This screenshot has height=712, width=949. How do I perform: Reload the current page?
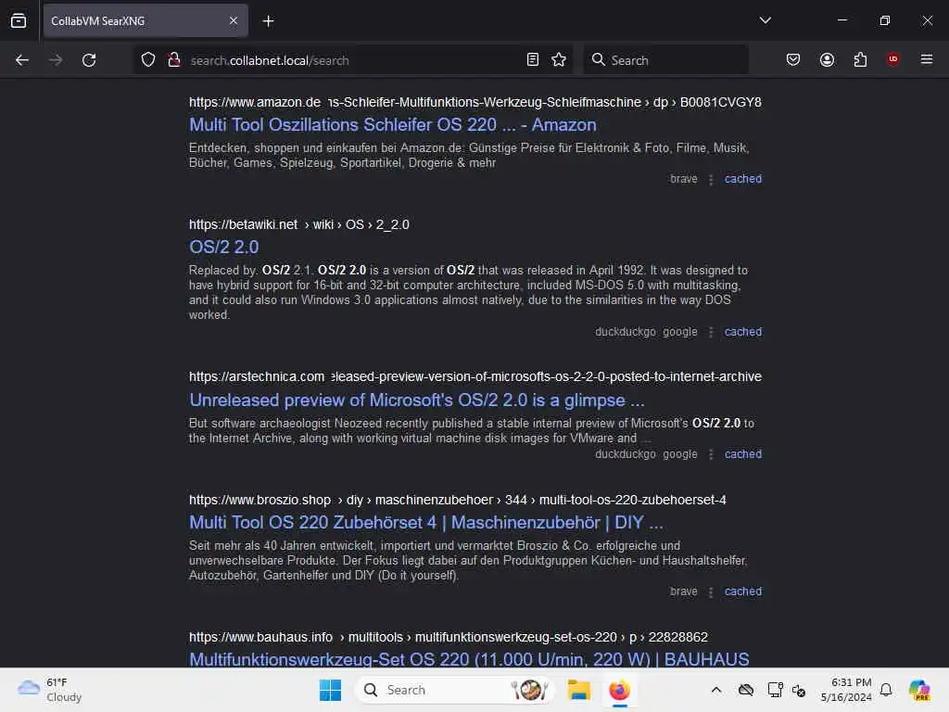[89, 60]
